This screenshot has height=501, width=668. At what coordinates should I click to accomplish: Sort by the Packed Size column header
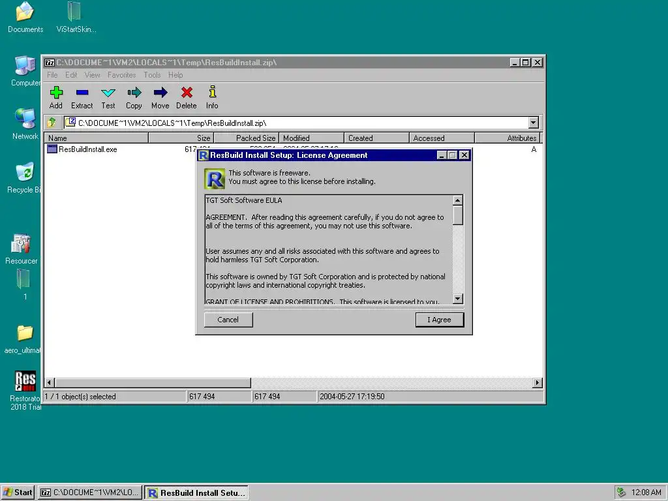(246, 138)
